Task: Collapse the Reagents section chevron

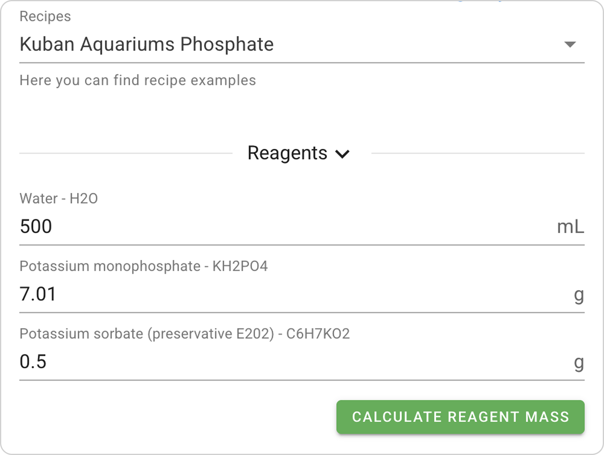Action: pos(342,154)
